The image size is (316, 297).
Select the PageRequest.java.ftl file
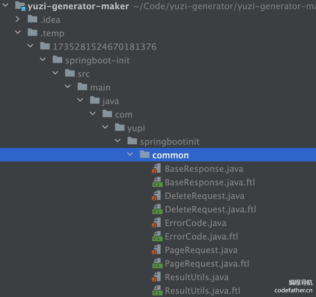click(207, 264)
